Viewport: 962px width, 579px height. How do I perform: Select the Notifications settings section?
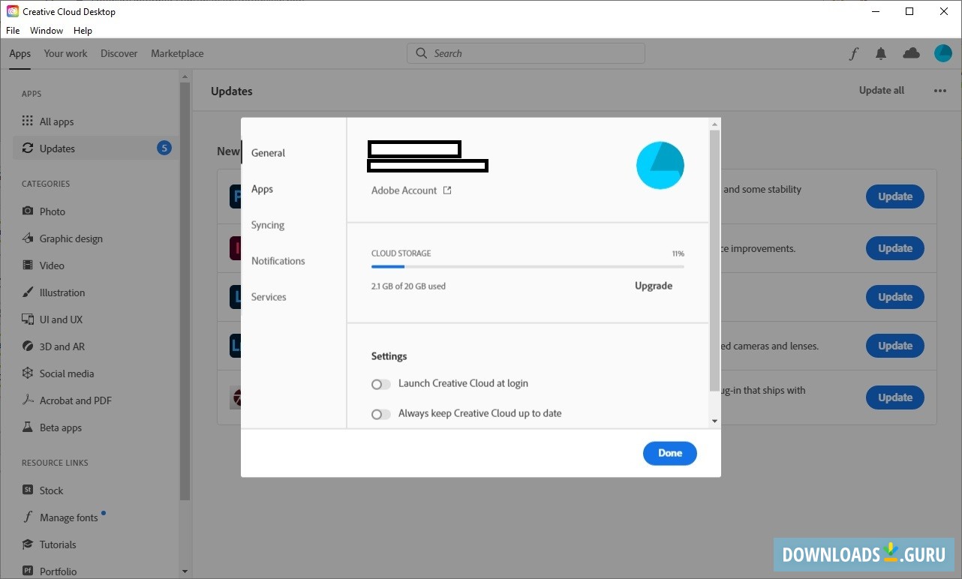pos(278,260)
